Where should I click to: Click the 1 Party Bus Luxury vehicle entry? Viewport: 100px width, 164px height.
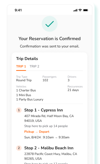30,99
